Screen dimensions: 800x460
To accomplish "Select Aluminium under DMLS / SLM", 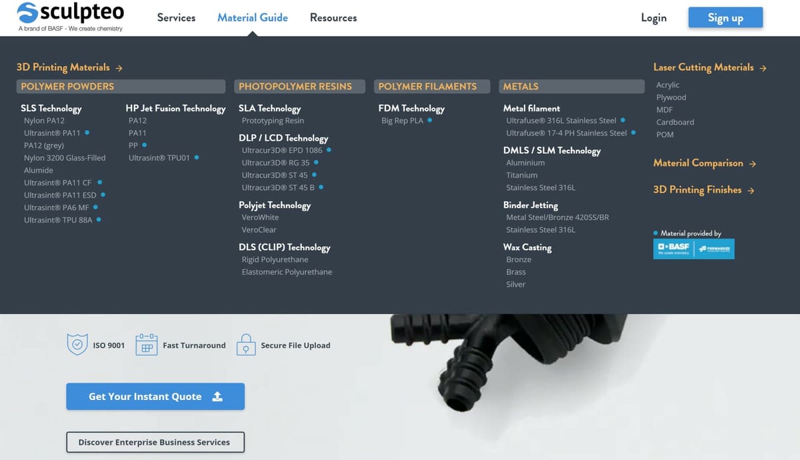I will click(525, 163).
